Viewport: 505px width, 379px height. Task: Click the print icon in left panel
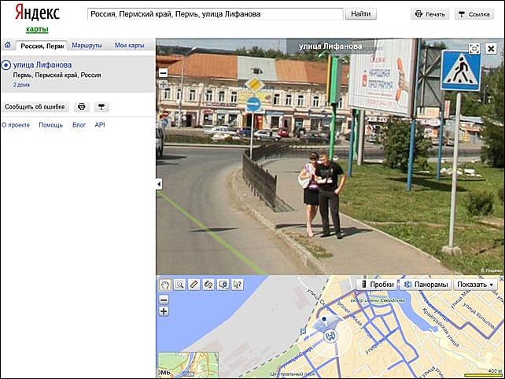(x=81, y=106)
